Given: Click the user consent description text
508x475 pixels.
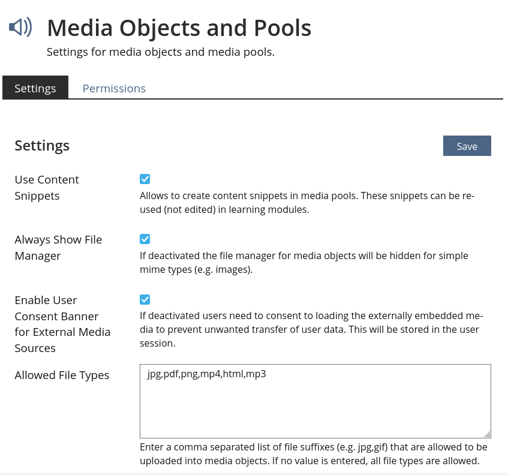Looking at the screenshot, I should (311, 329).
